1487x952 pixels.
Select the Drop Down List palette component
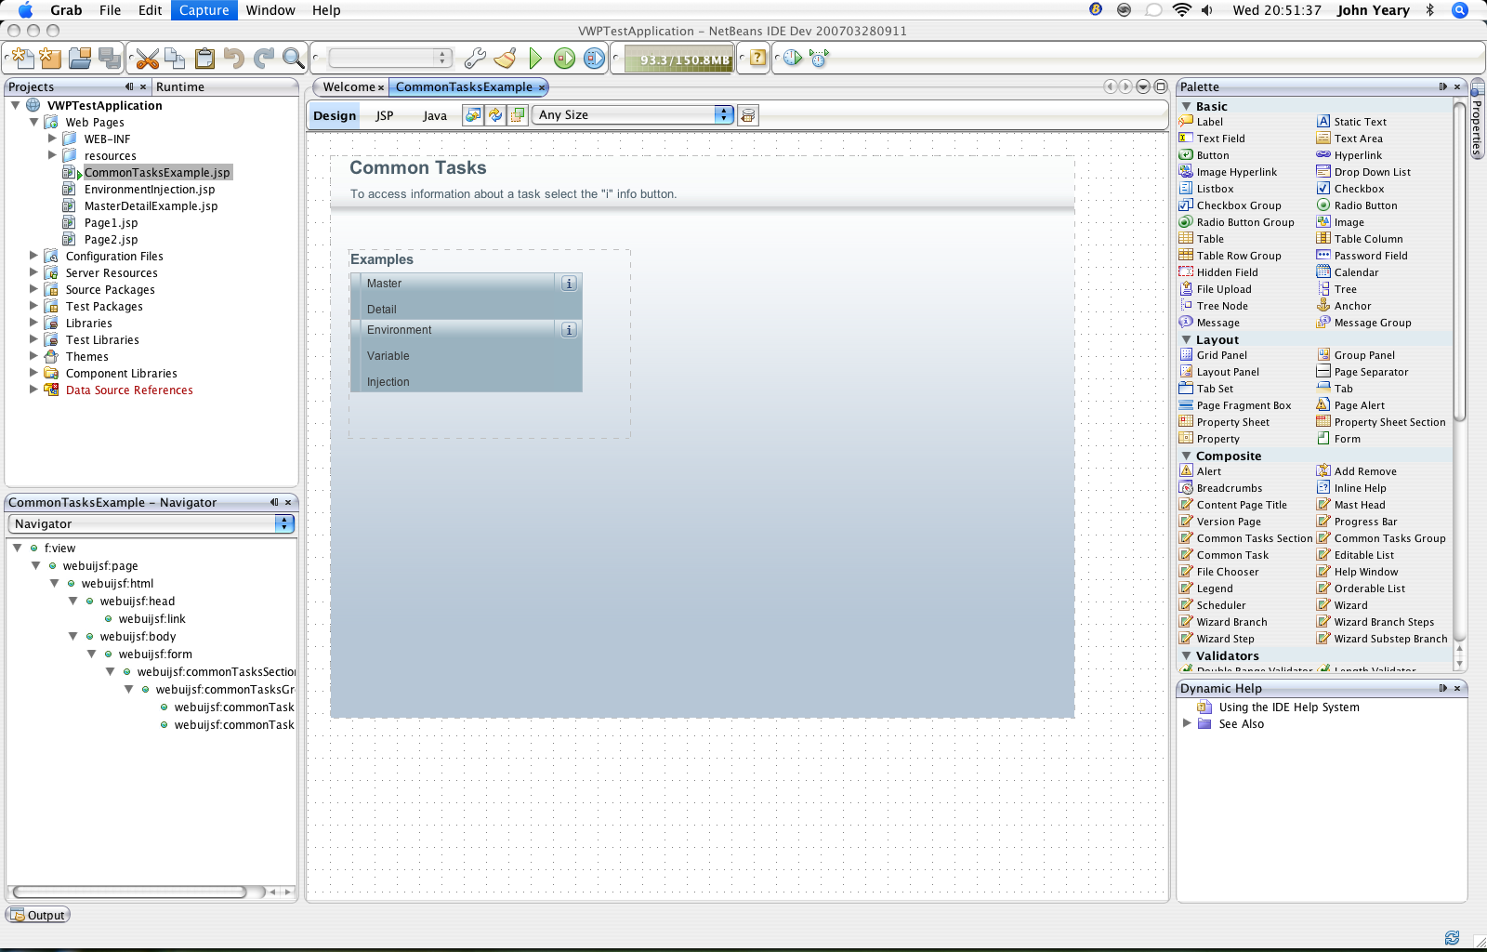click(1363, 172)
